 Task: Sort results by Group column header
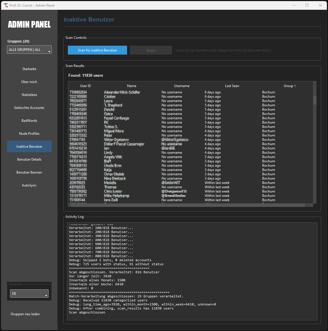[289, 86]
